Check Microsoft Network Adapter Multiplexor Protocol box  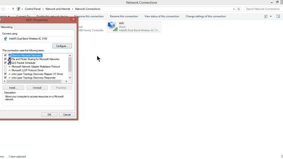click(5, 67)
